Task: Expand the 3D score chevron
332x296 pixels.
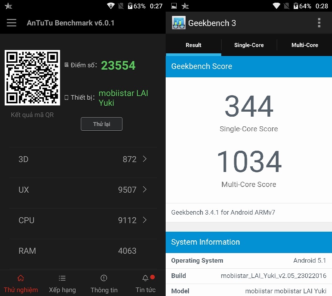Action: [145, 159]
